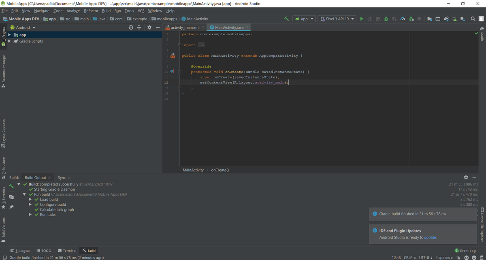Open Project panel settings gear
The height and width of the screenshot is (260, 486).
[x=149, y=28]
